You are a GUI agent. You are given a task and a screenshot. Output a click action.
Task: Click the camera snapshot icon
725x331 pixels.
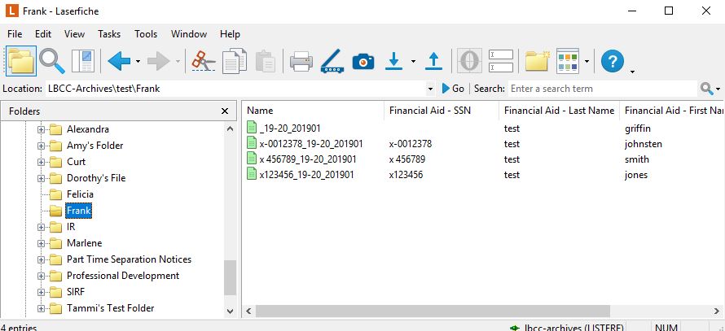click(363, 61)
